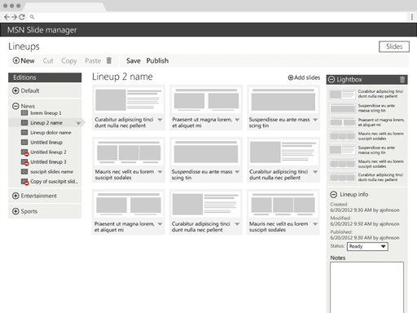The width and height of the screenshot is (417, 313).
Task: Choose Paste in the toolbar
Action: click(x=93, y=61)
